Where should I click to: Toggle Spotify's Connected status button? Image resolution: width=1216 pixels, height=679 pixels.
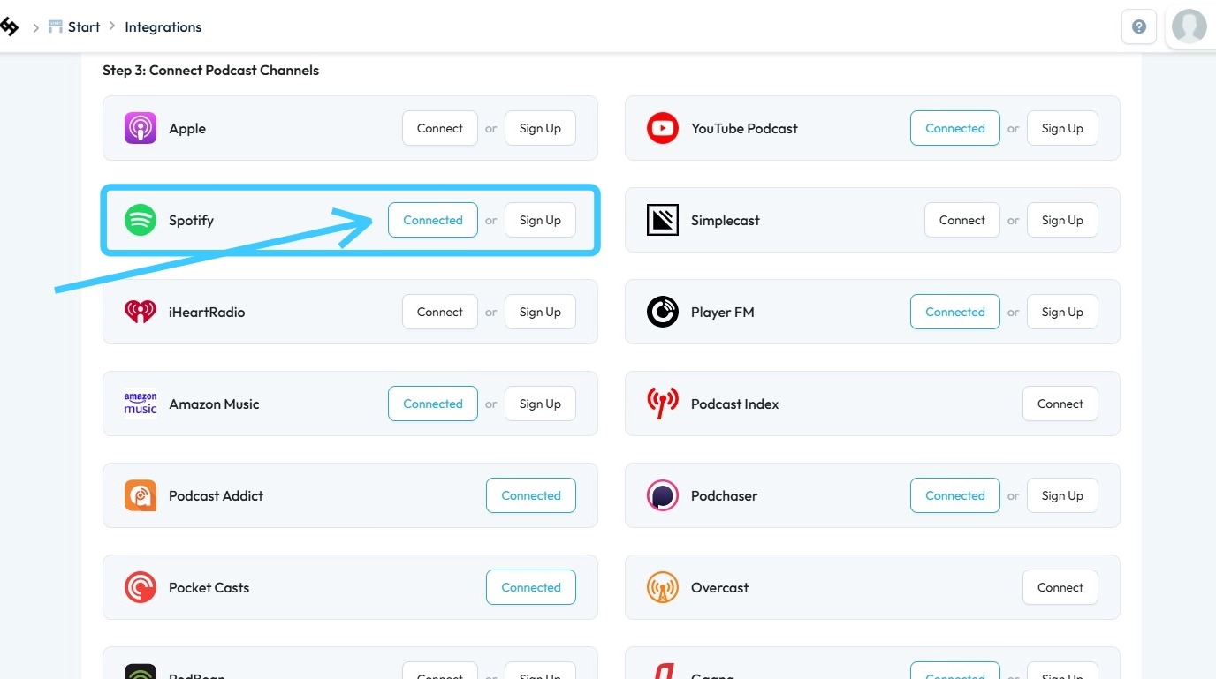[433, 220]
